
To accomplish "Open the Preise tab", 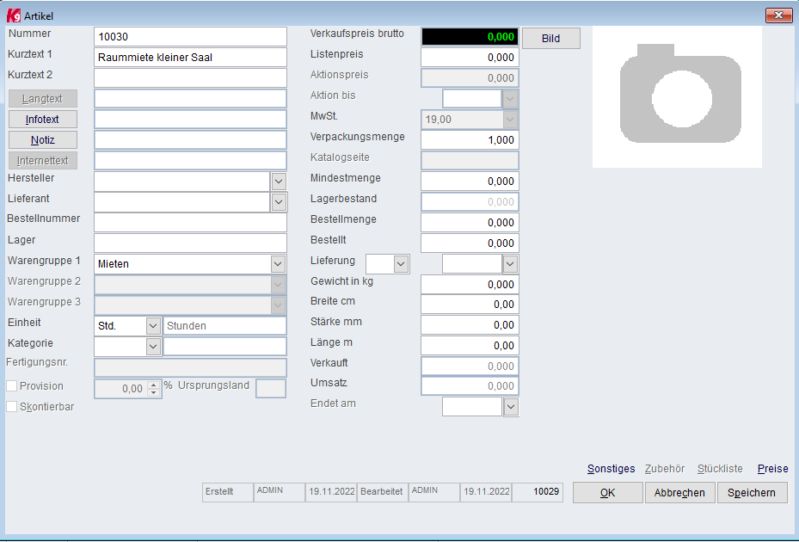I will click(772, 469).
